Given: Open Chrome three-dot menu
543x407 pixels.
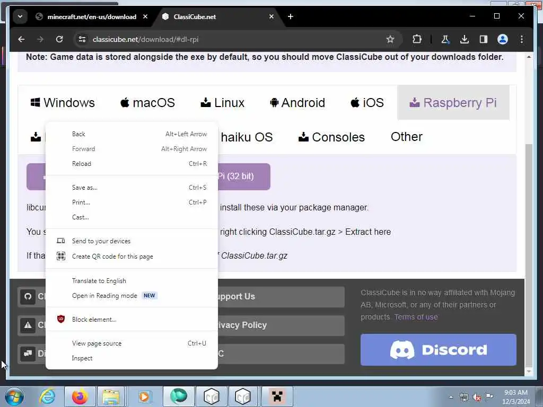Looking at the screenshot, I should pyautogui.click(x=522, y=39).
